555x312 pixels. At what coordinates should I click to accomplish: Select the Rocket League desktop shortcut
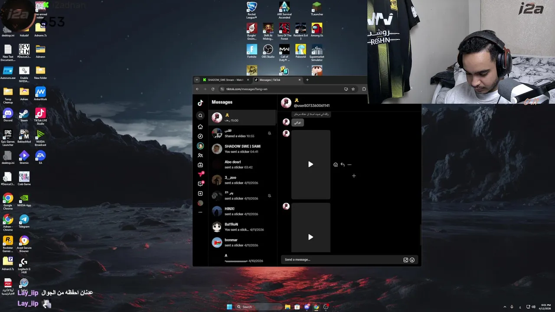(252, 10)
